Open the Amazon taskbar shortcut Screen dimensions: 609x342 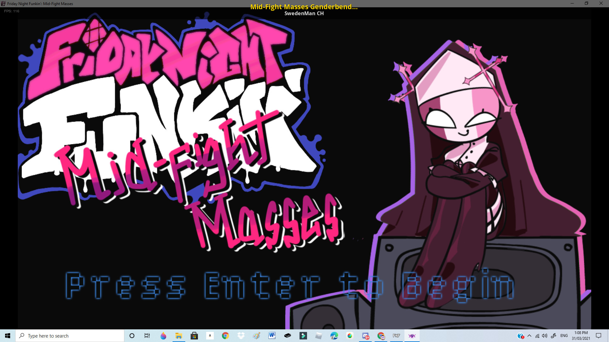[210, 336]
